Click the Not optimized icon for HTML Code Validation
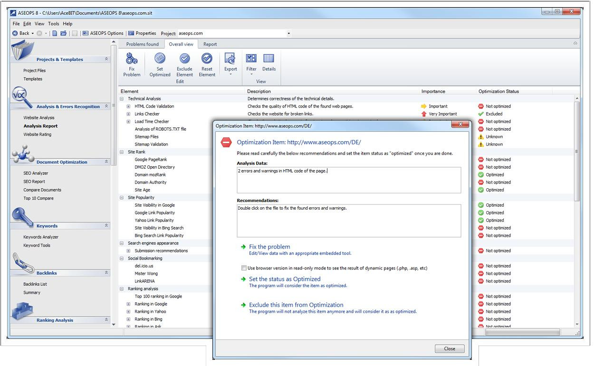Viewport: 594px width, 366px height. pyautogui.click(x=481, y=106)
